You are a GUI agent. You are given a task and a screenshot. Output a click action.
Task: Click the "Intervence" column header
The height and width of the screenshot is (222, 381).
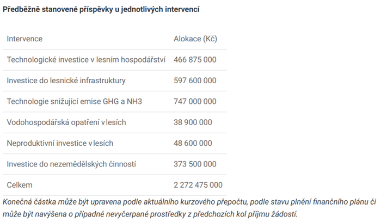[24, 39]
